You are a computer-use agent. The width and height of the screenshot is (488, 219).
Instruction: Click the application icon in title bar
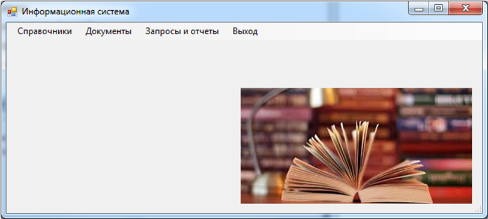click(12, 12)
